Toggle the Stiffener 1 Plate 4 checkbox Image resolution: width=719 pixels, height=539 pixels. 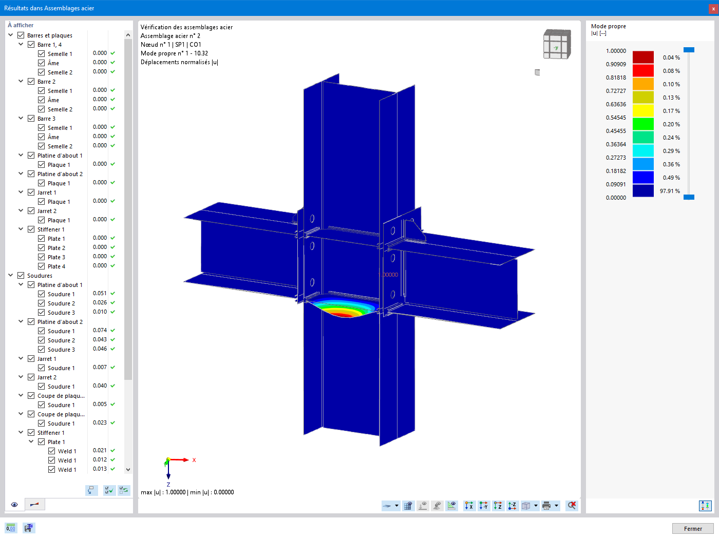tap(42, 266)
